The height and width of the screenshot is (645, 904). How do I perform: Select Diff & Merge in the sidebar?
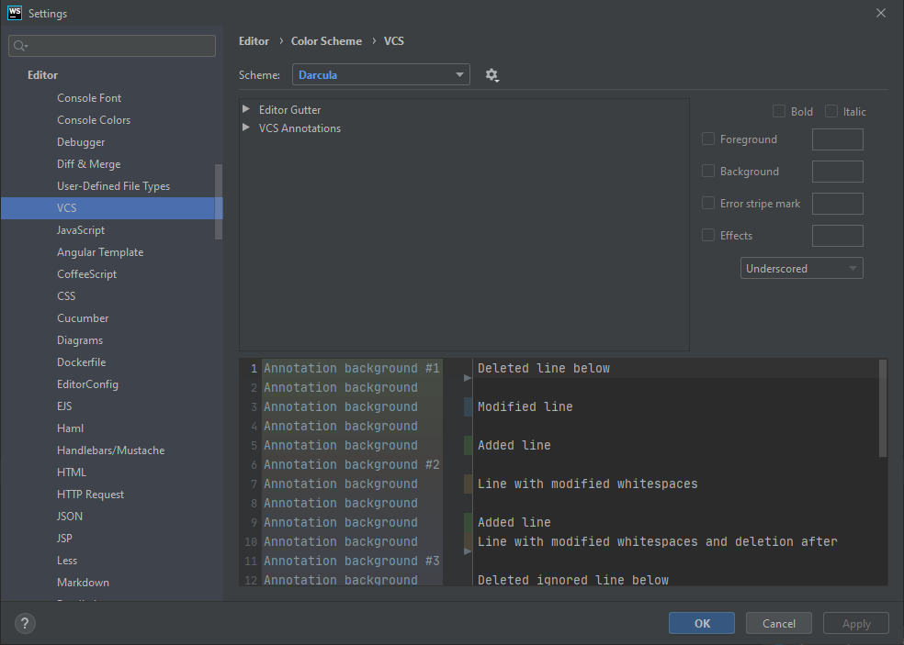88,164
